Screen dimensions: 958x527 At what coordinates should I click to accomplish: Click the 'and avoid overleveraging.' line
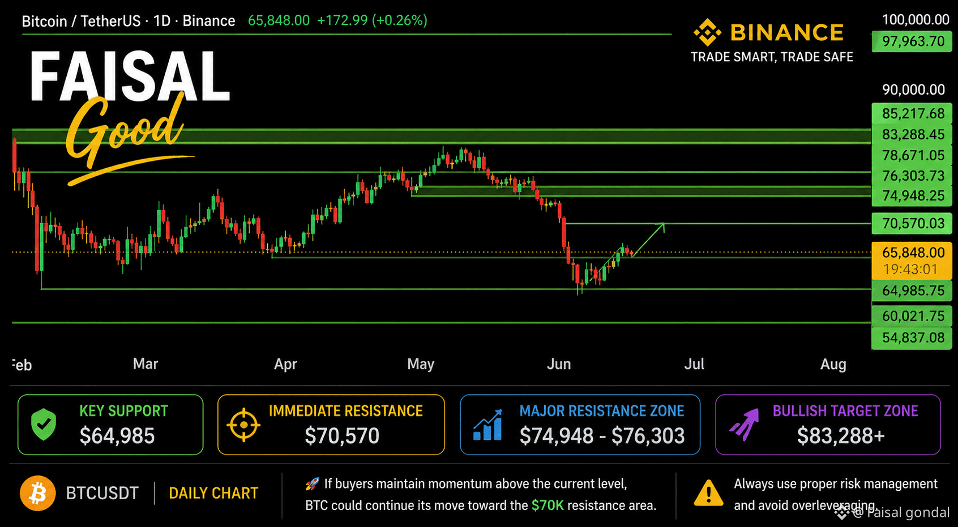[806, 505]
